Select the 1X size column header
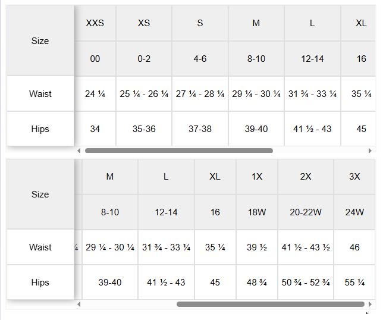383x320 pixels. click(x=257, y=177)
